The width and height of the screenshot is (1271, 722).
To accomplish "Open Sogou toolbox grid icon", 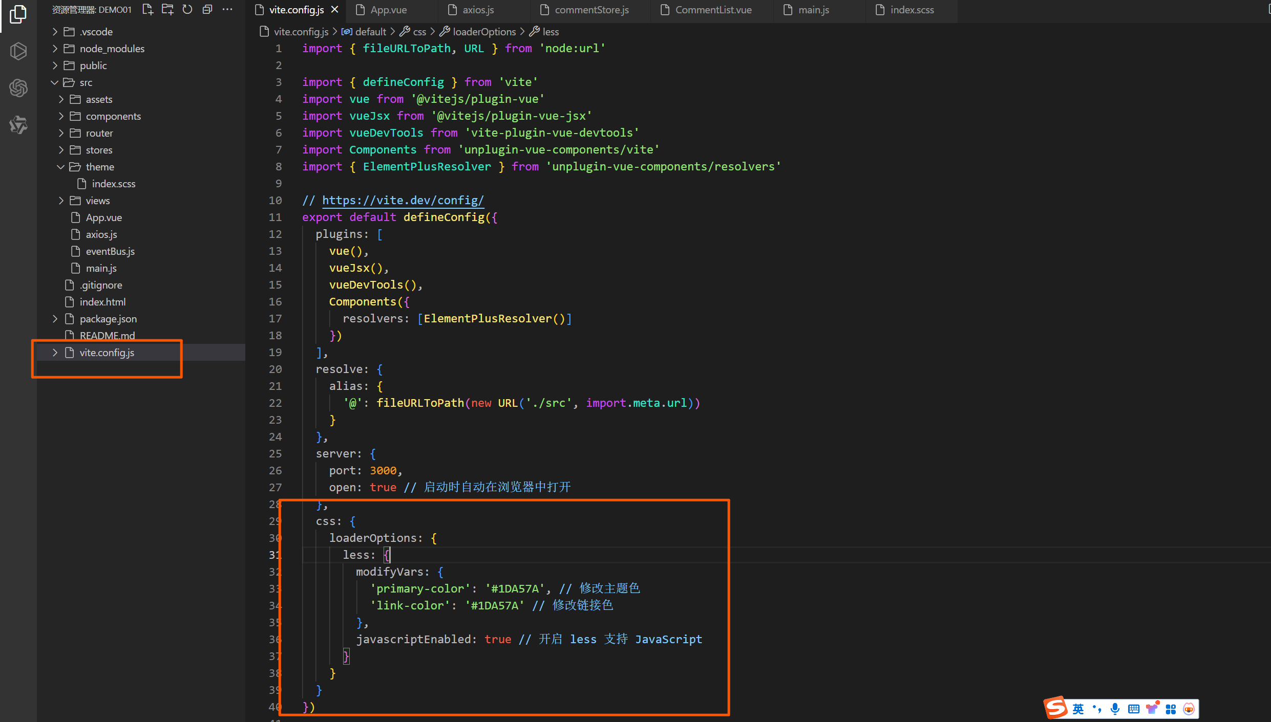I will pyautogui.click(x=1171, y=709).
